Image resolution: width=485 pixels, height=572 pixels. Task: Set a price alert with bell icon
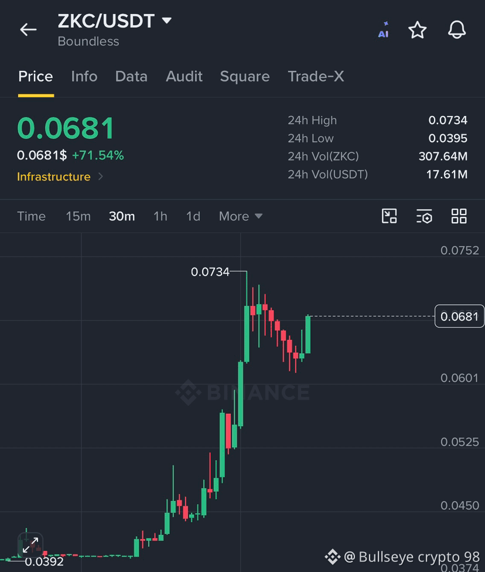click(457, 29)
